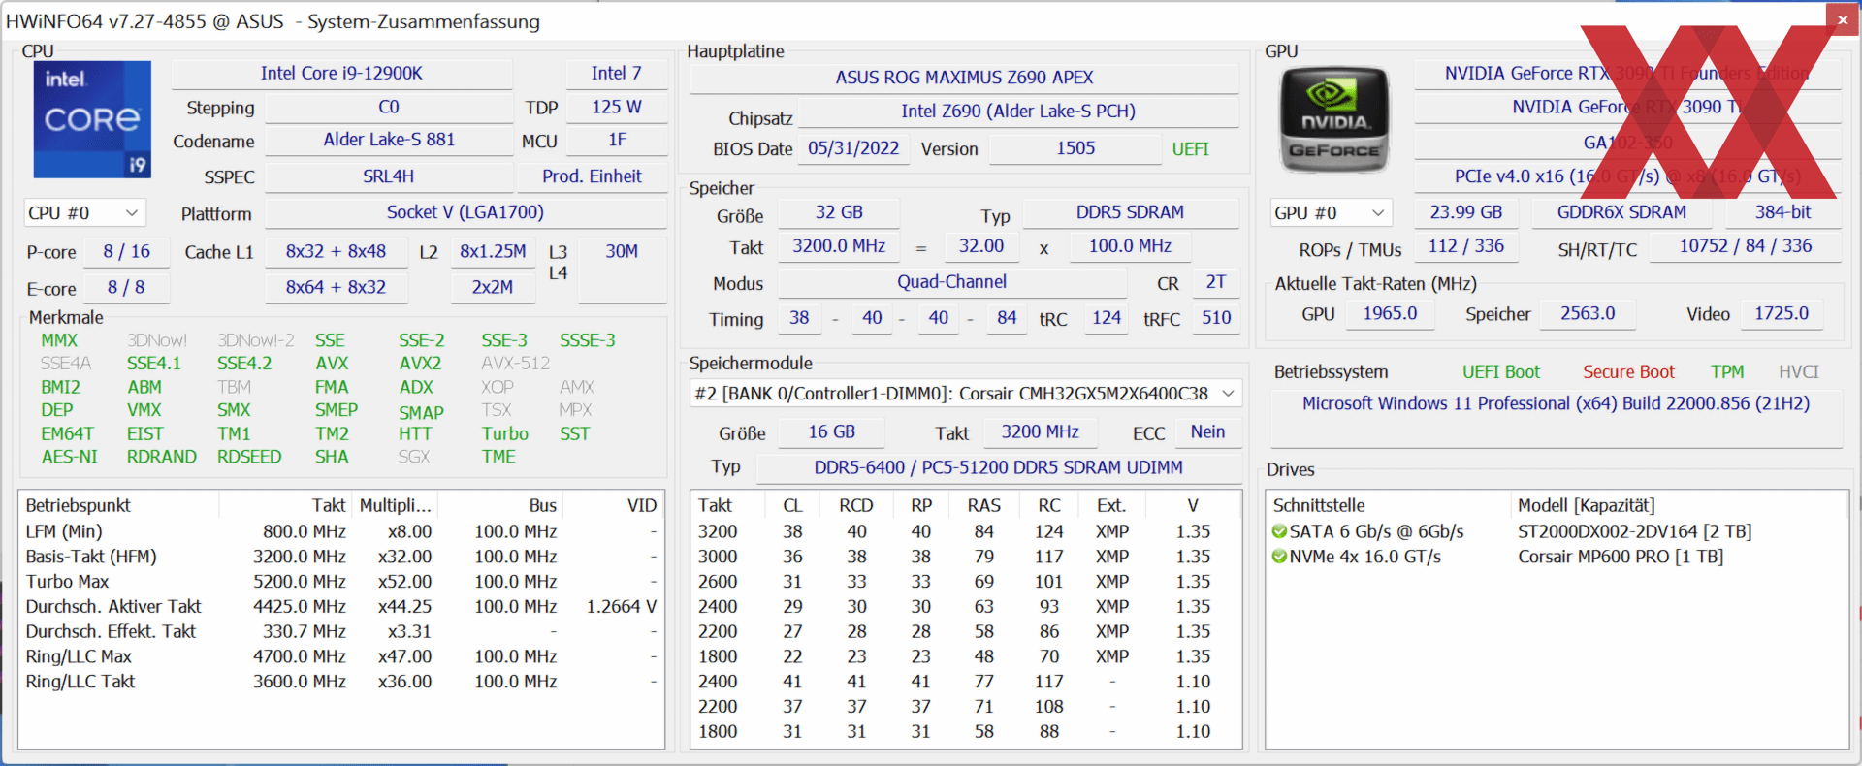Click the AVX2 feature label

[420, 364]
